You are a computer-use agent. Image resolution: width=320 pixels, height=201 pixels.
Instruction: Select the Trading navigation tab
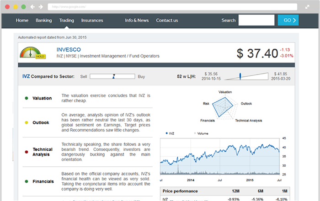click(67, 20)
